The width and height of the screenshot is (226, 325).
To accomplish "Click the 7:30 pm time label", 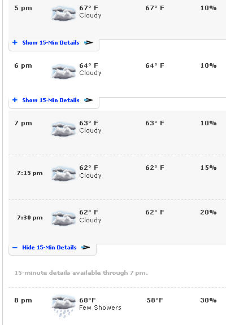I will [x=30, y=218].
